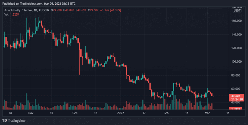Click the high price value H49.820
248x125 pixels.
(69, 10)
